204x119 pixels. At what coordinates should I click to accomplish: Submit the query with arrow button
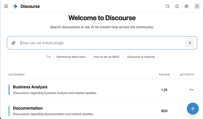point(190,43)
